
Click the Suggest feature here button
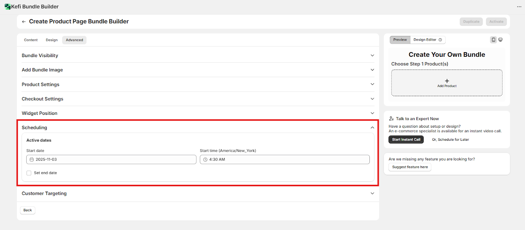[410, 167]
